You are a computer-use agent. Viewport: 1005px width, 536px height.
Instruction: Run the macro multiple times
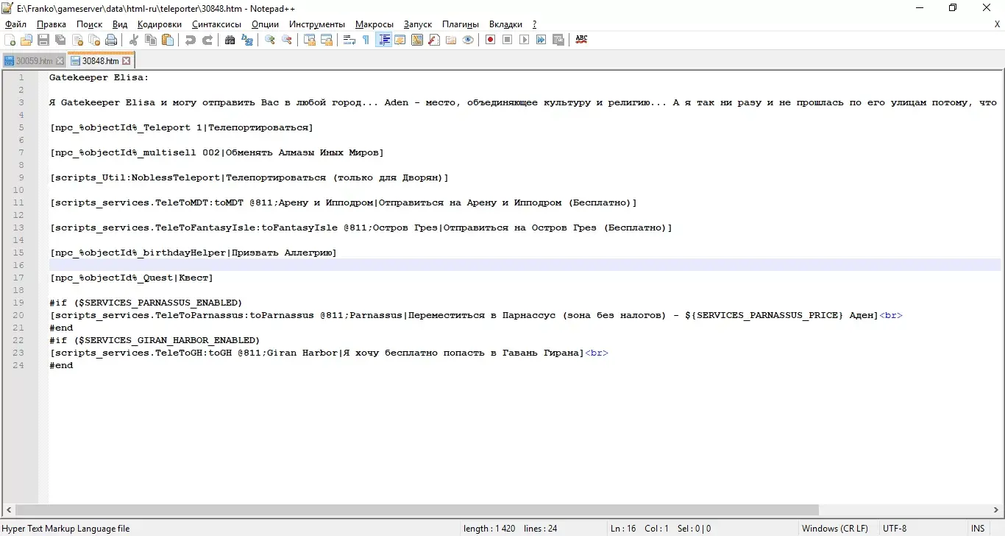(541, 40)
